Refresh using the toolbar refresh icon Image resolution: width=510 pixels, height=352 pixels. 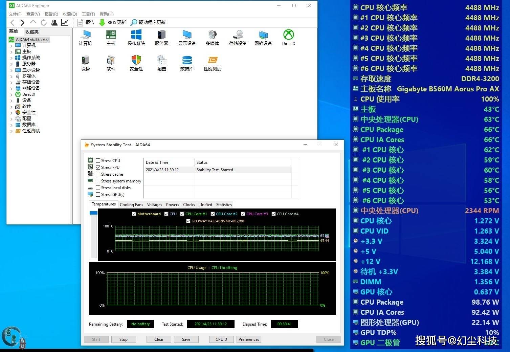pyautogui.click(x=43, y=23)
